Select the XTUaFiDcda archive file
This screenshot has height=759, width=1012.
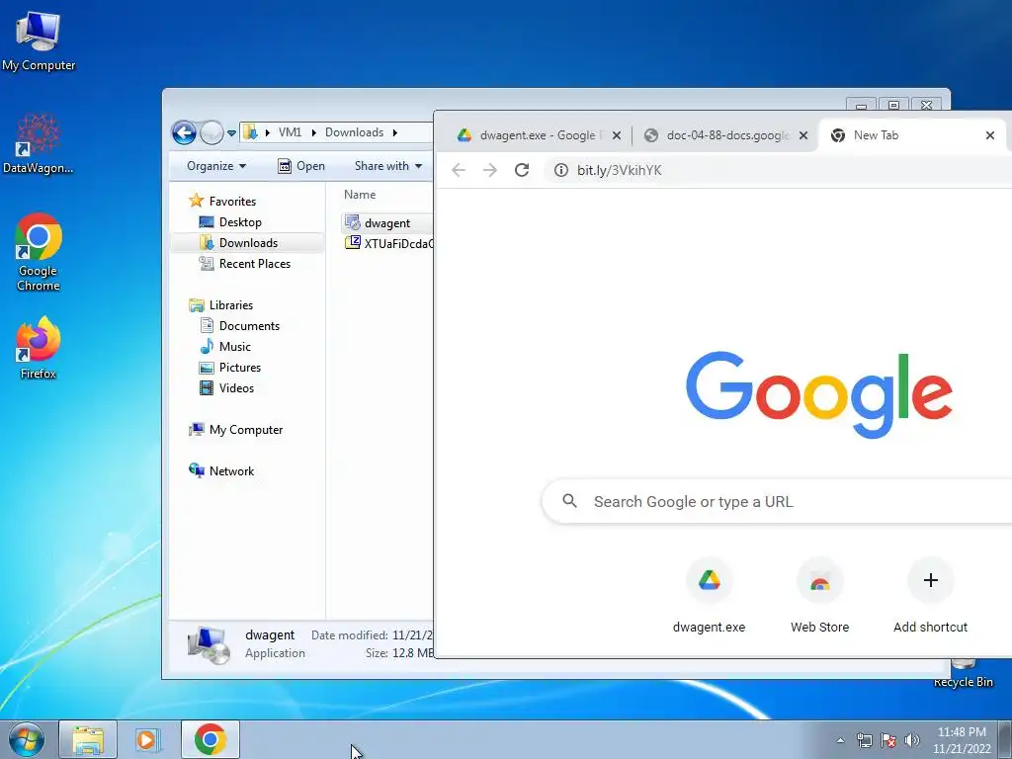pyautogui.click(x=388, y=243)
